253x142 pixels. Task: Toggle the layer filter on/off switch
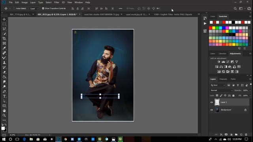pyautogui.click(x=251, y=84)
